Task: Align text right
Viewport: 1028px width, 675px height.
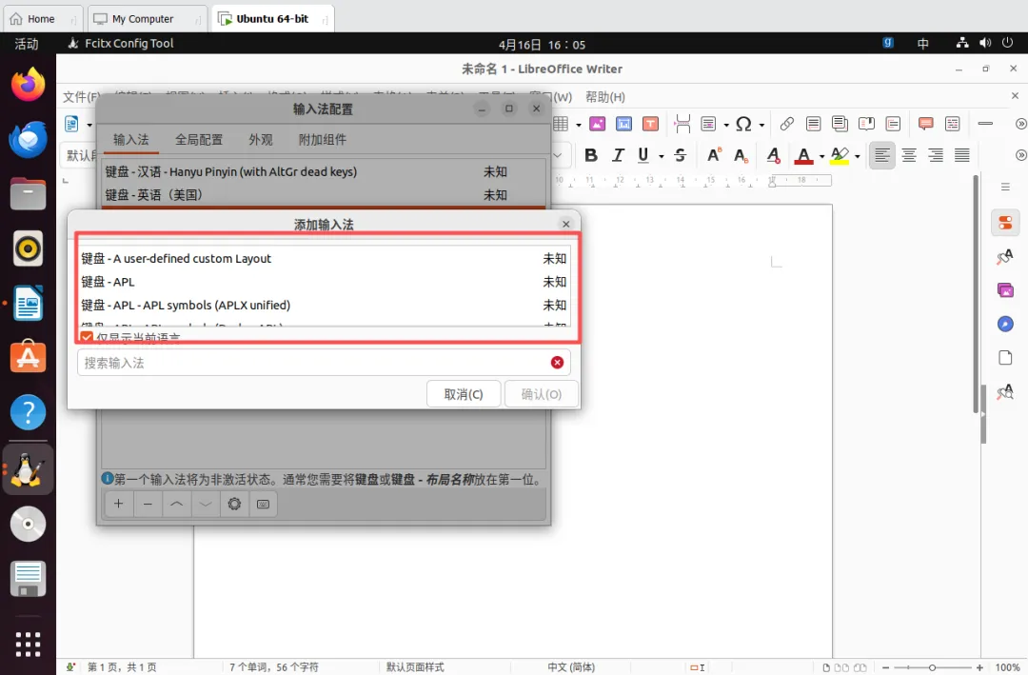Action: click(x=936, y=155)
